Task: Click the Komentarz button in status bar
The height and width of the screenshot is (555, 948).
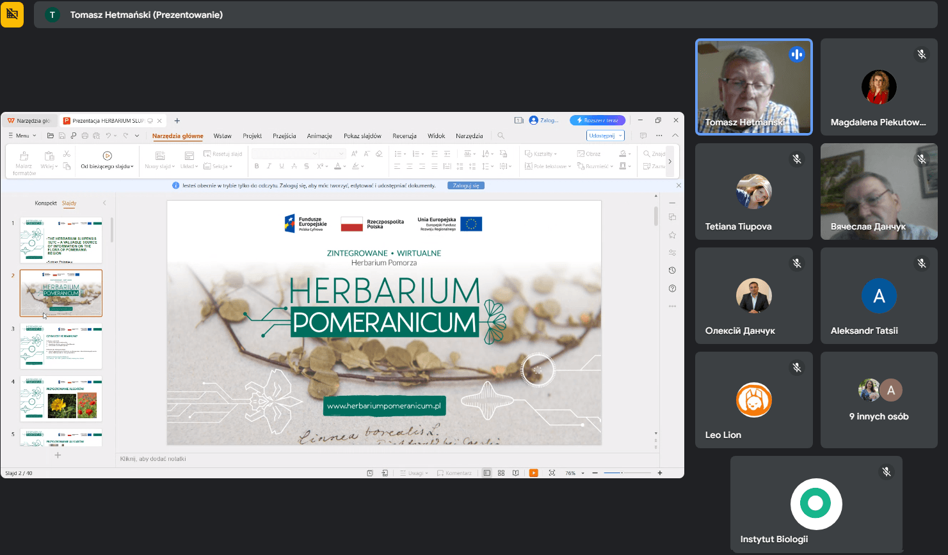Action: point(454,473)
